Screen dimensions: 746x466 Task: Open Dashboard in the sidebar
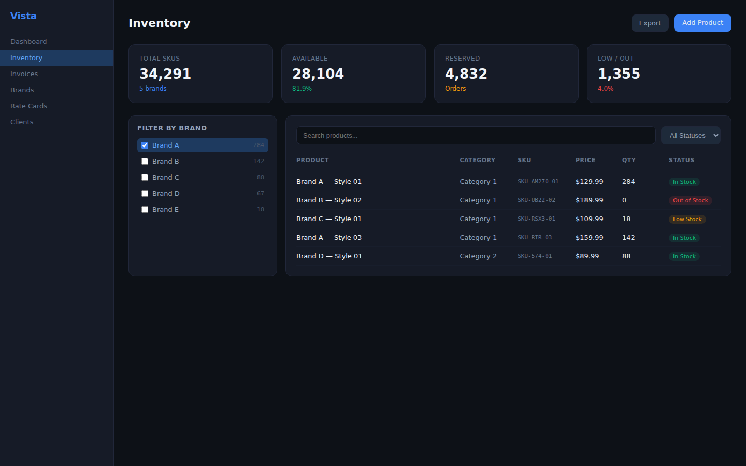pos(28,42)
